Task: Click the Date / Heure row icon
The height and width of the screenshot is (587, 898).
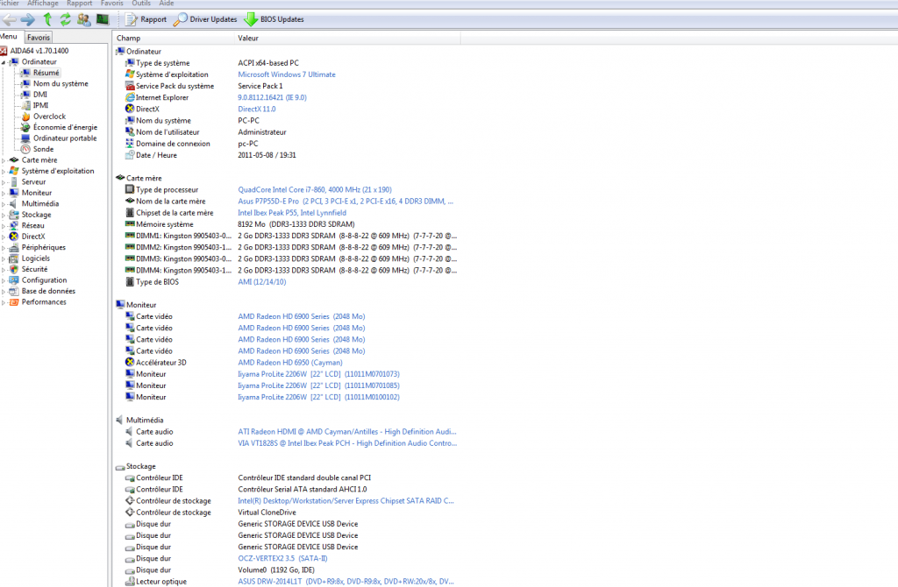Action: pos(130,155)
